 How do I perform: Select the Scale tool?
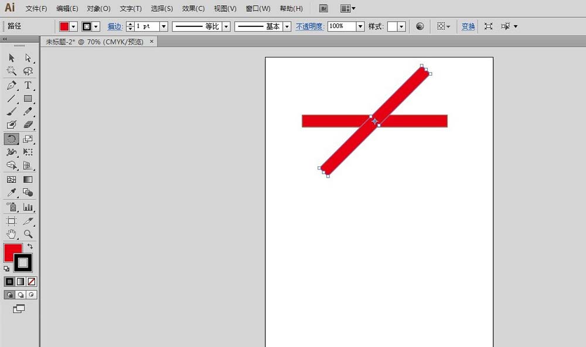pos(28,139)
